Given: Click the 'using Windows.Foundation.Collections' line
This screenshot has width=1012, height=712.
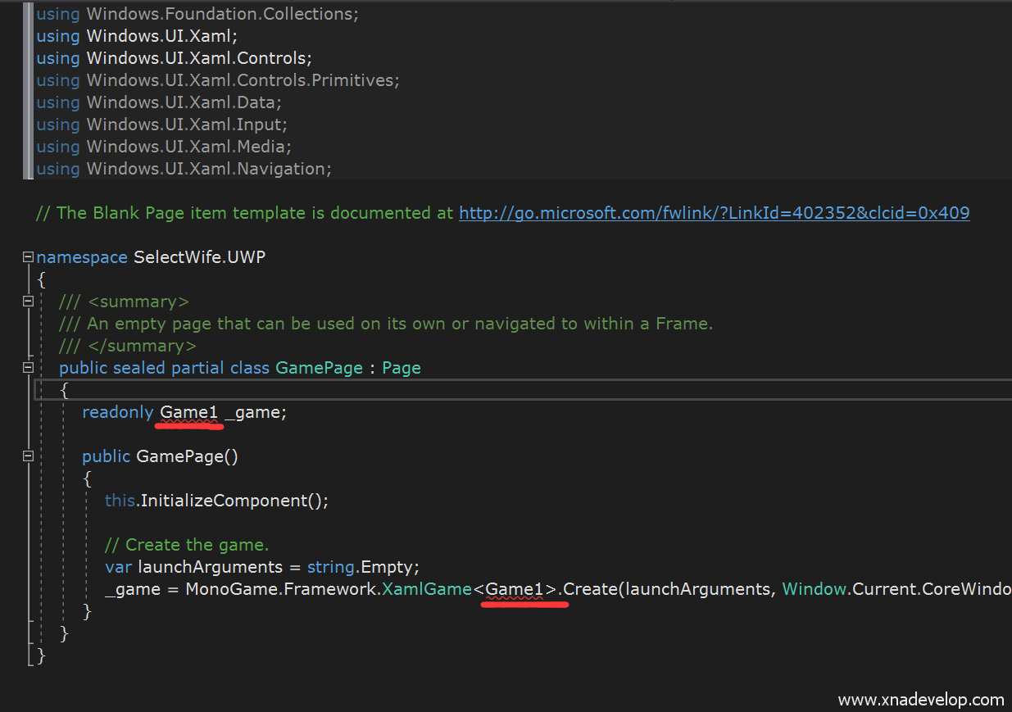Looking at the screenshot, I should [197, 14].
